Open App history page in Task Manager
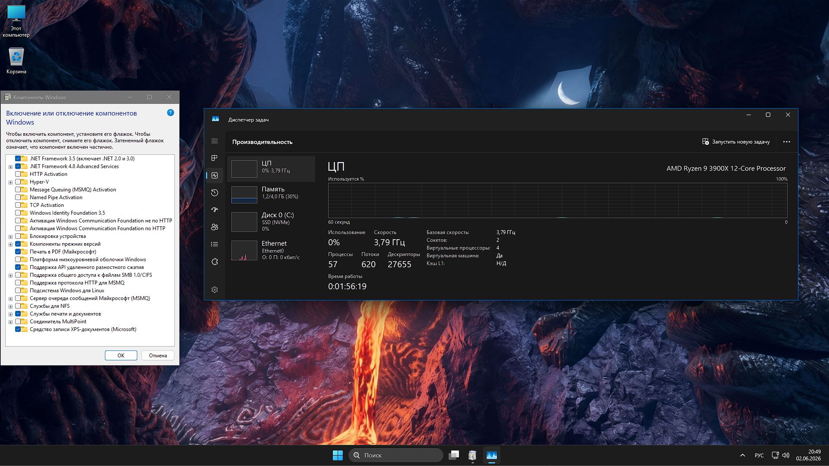The width and height of the screenshot is (829, 466). [x=215, y=193]
